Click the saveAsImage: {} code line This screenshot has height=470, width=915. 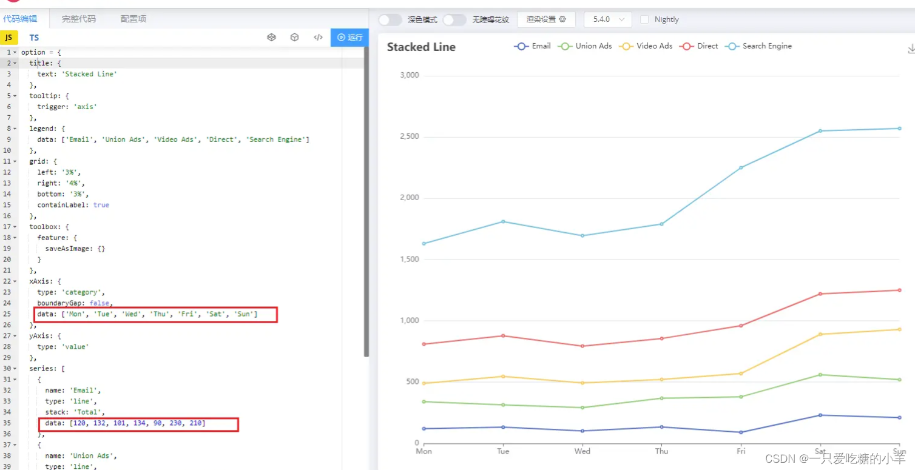pyautogui.click(x=75, y=249)
